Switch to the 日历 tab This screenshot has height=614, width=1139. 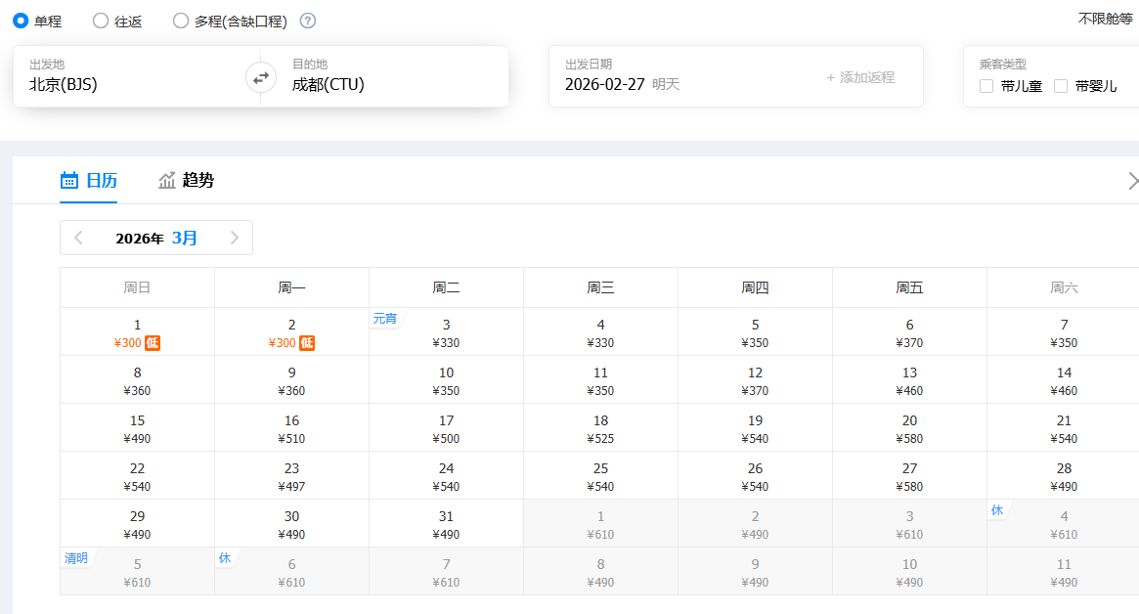tap(89, 180)
